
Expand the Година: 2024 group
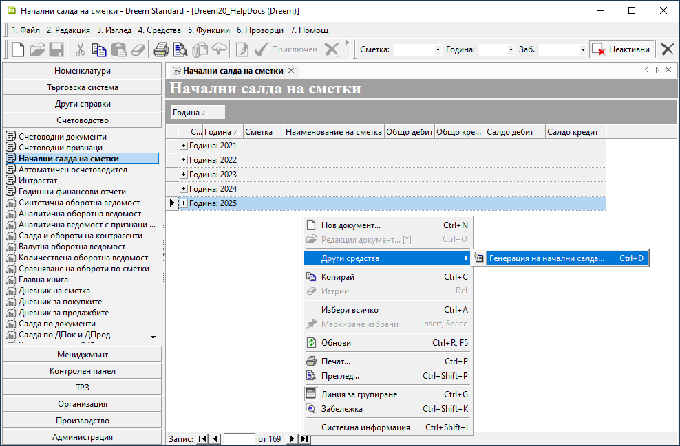point(183,189)
